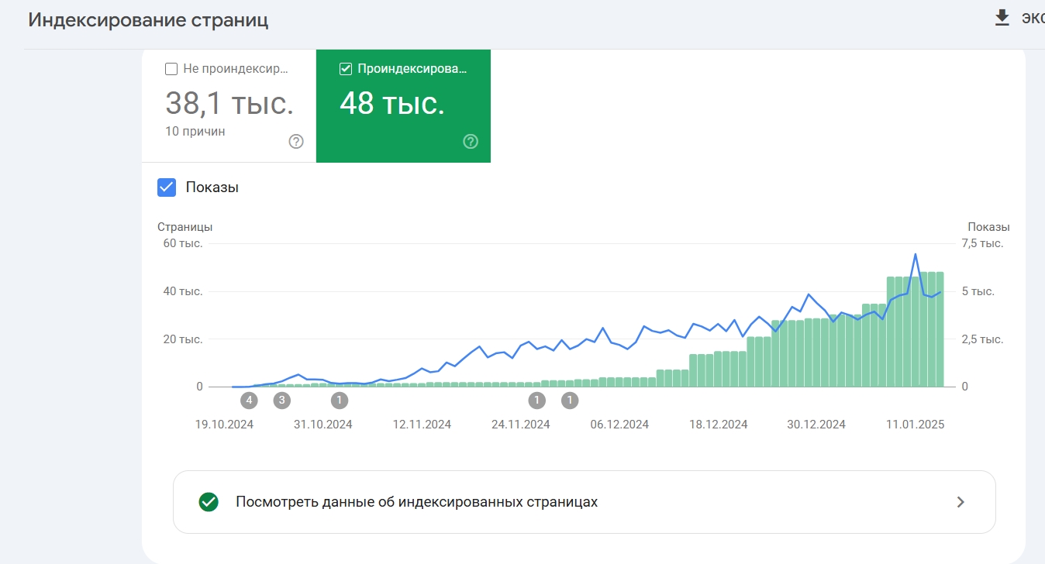This screenshot has width=1045, height=564.
Task: Click the highest peak of blue impressions line
Action: pos(916,254)
